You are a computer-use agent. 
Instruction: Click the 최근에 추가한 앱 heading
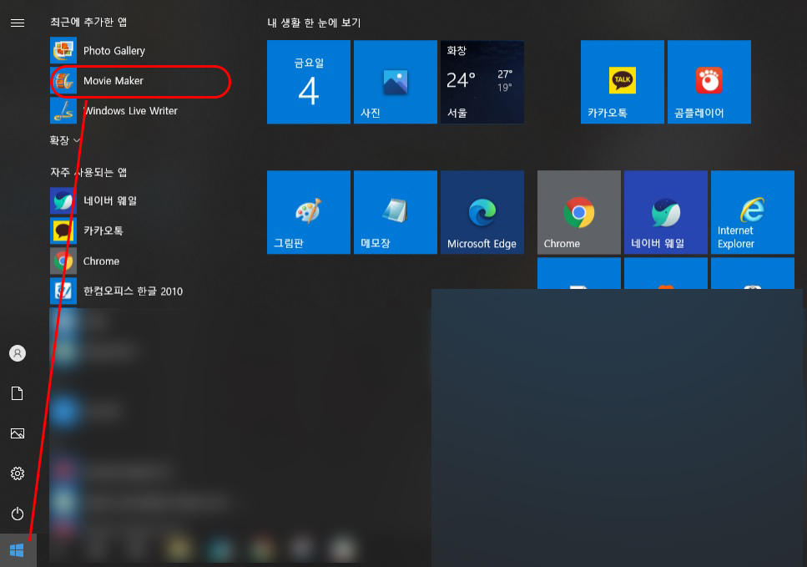pyautogui.click(x=88, y=23)
